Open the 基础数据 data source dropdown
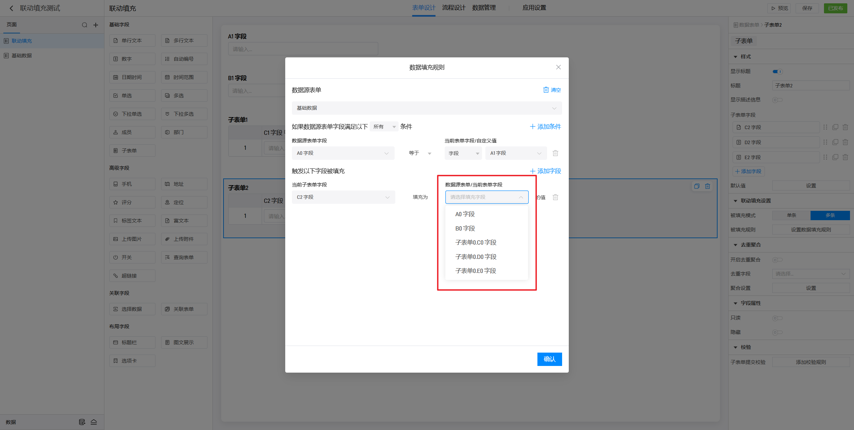 pyautogui.click(x=426, y=108)
